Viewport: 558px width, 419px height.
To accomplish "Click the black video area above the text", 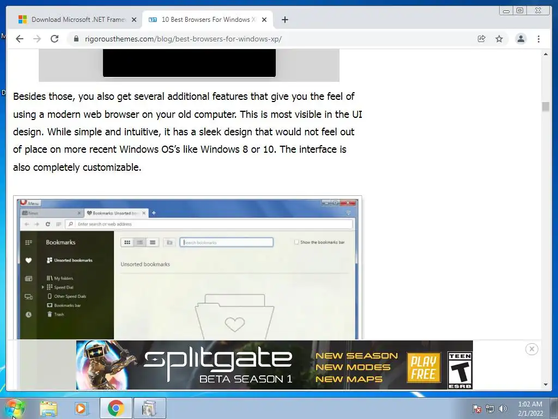I will 189,63.
